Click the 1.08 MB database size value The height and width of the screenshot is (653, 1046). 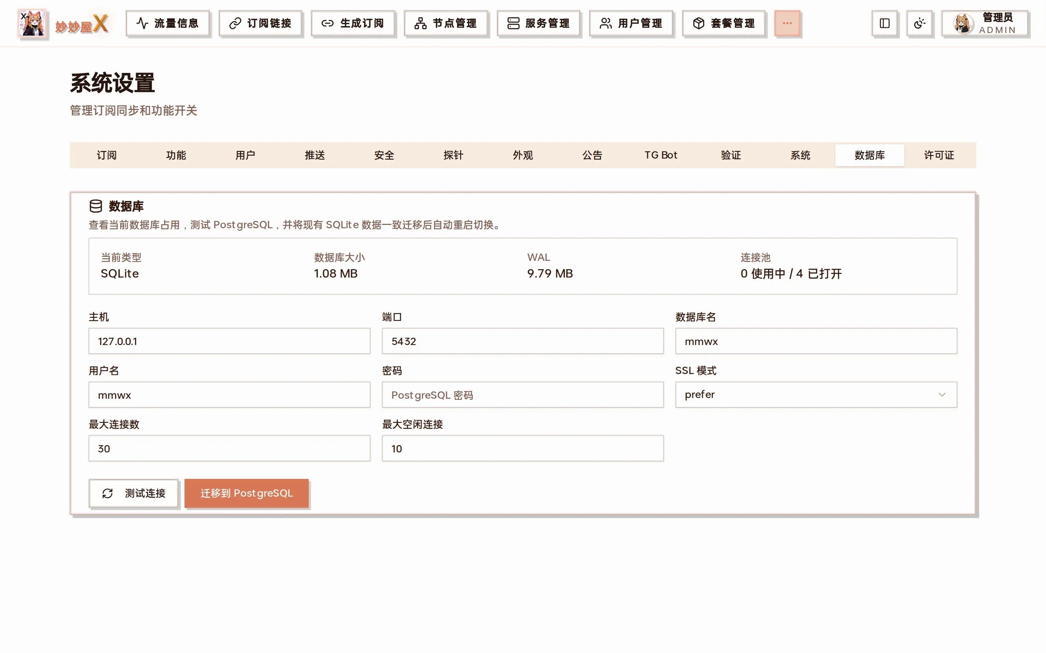[x=336, y=274]
